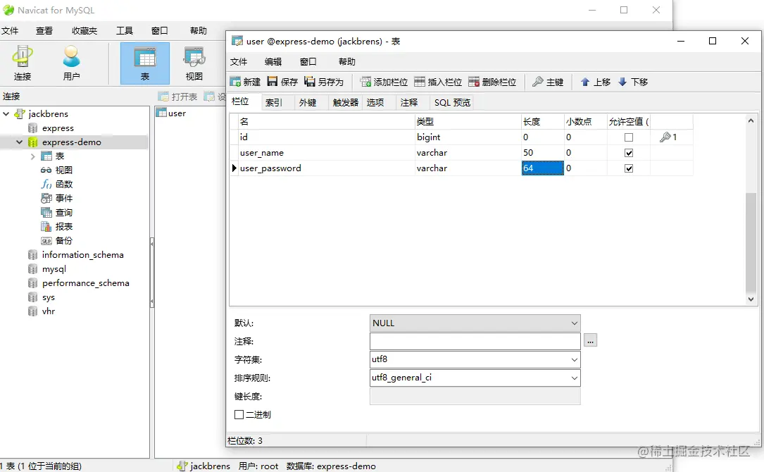Toggle allow-null checkbox for user_name
Image resolution: width=764 pixels, height=472 pixels.
click(x=629, y=153)
